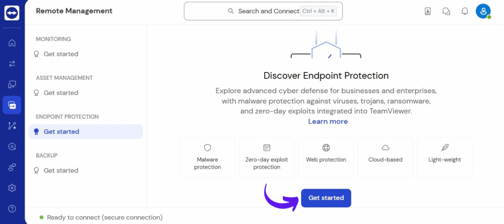Image resolution: width=504 pixels, height=224 pixels.
Task: Click the Search and Connect field
Action: pos(263,11)
